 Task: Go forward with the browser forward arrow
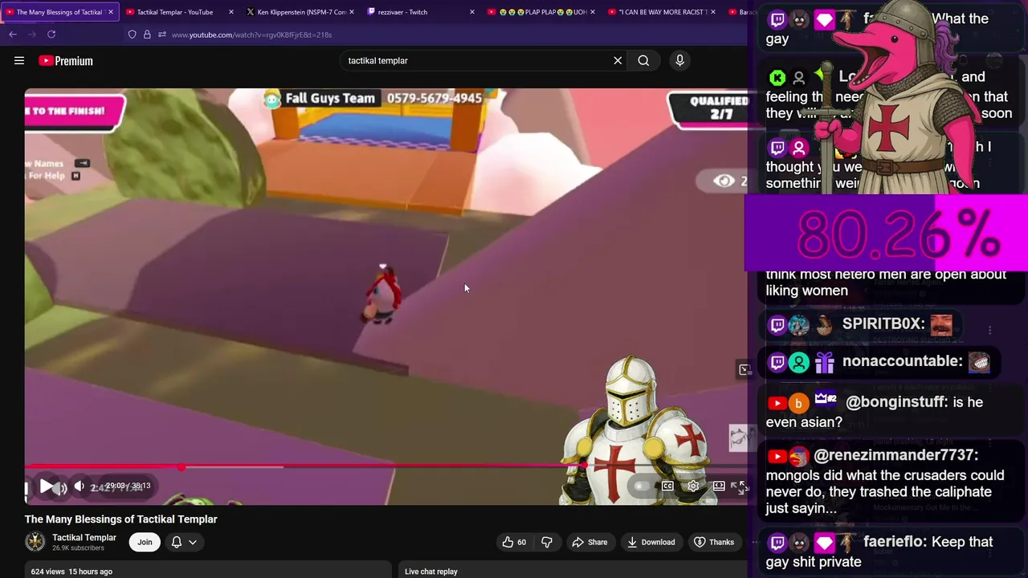coord(32,35)
